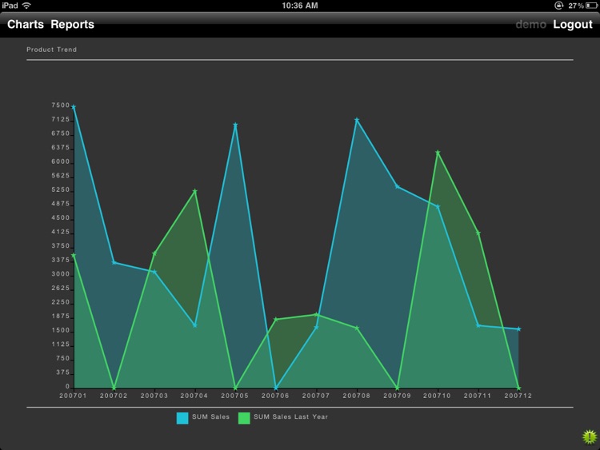Tap the 10:36 AM clock
This screenshot has width=600, height=450.
click(300, 6)
